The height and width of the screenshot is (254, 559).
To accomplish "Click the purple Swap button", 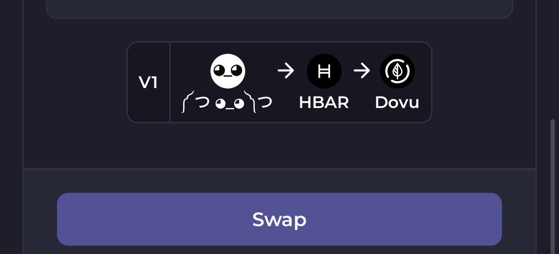I will coord(279,219).
